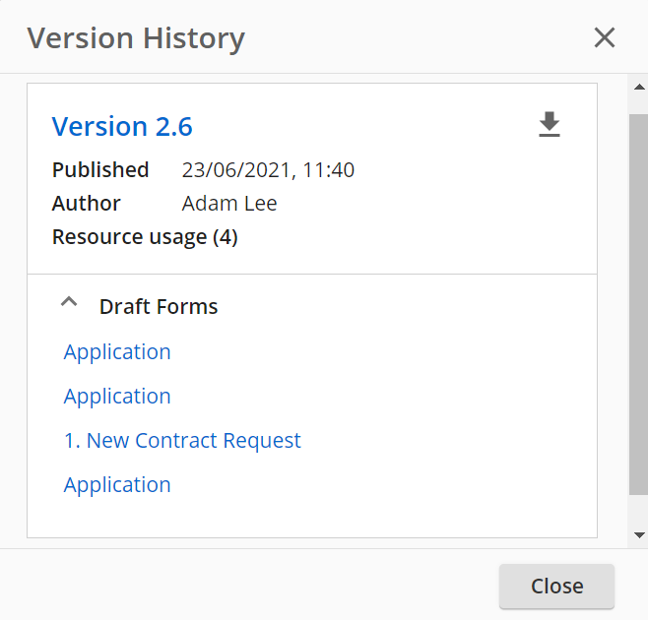The image size is (648, 620).
Task: Click the Resource usage (4) label
Action: (x=145, y=237)
